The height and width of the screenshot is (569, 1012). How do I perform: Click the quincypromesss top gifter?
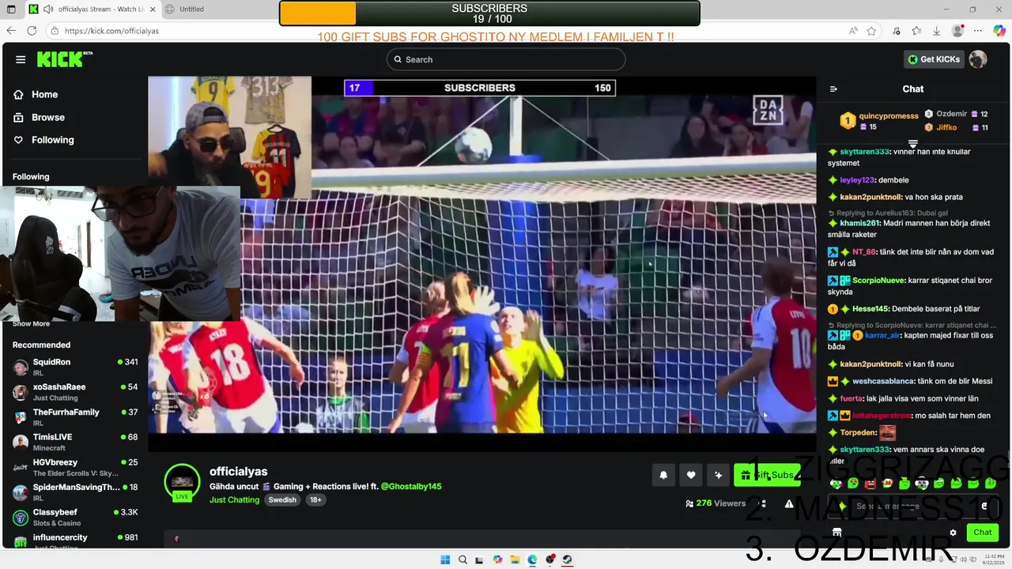click(879, 120)
